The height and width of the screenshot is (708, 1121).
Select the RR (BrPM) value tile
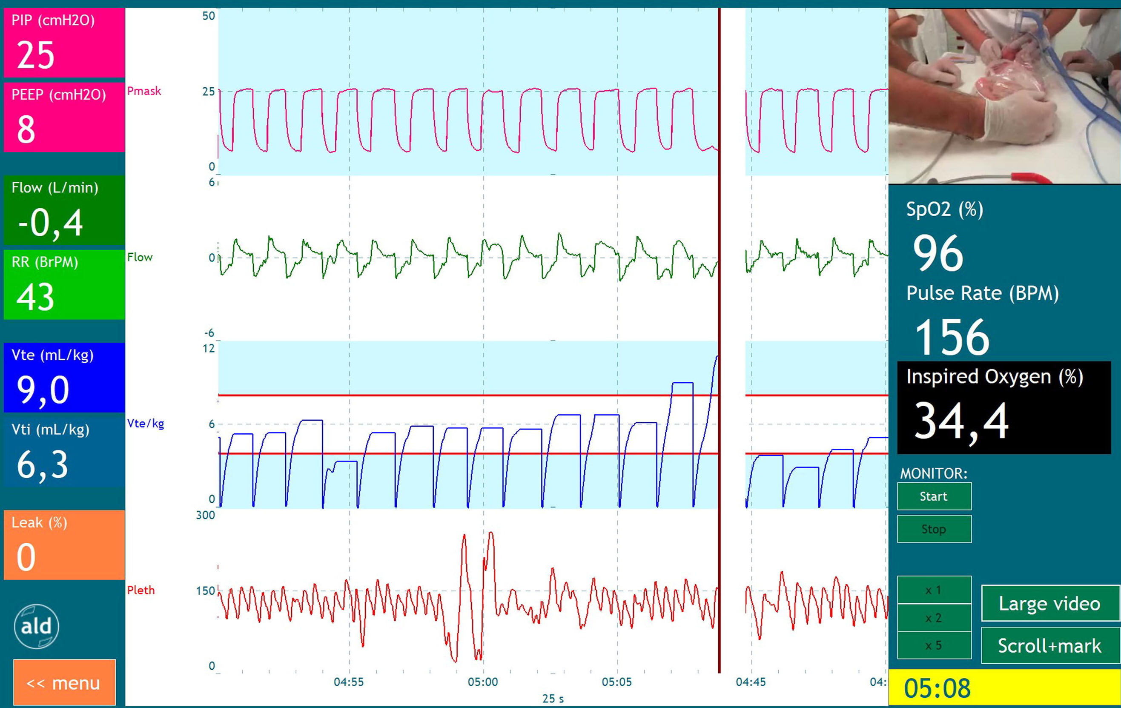(64, 284)
